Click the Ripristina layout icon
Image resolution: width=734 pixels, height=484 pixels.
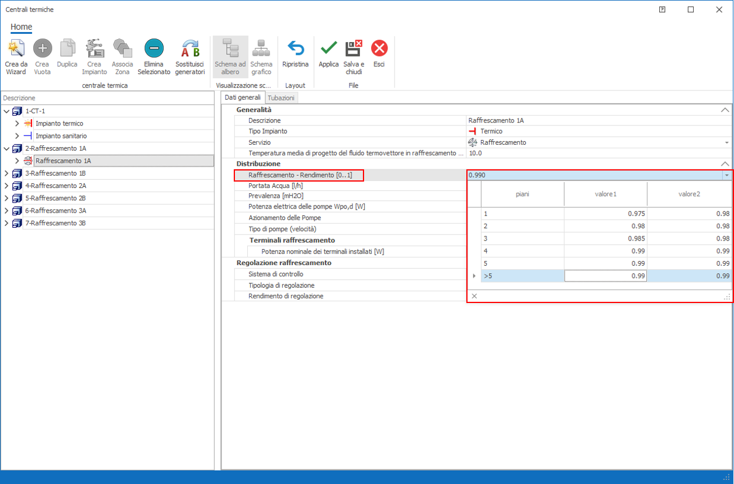(x=295, y=49)
